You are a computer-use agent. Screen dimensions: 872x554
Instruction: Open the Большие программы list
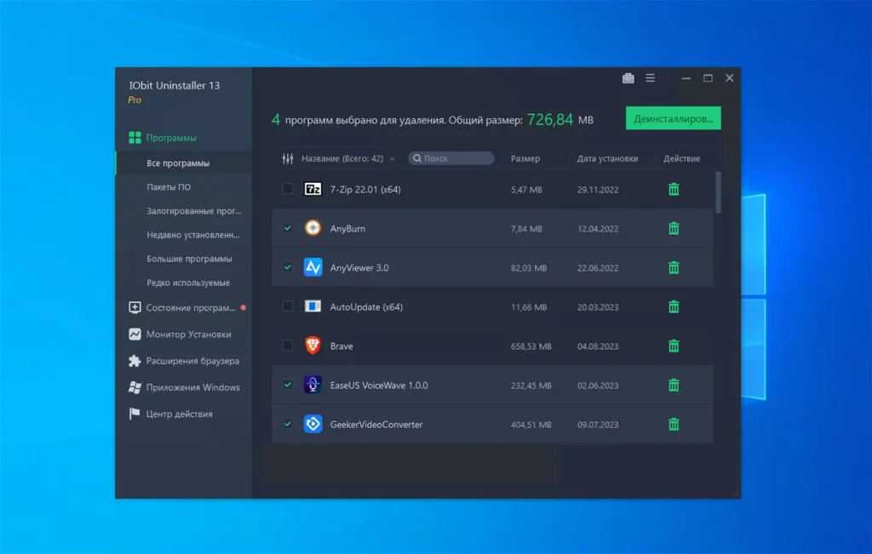pos(189,259)
